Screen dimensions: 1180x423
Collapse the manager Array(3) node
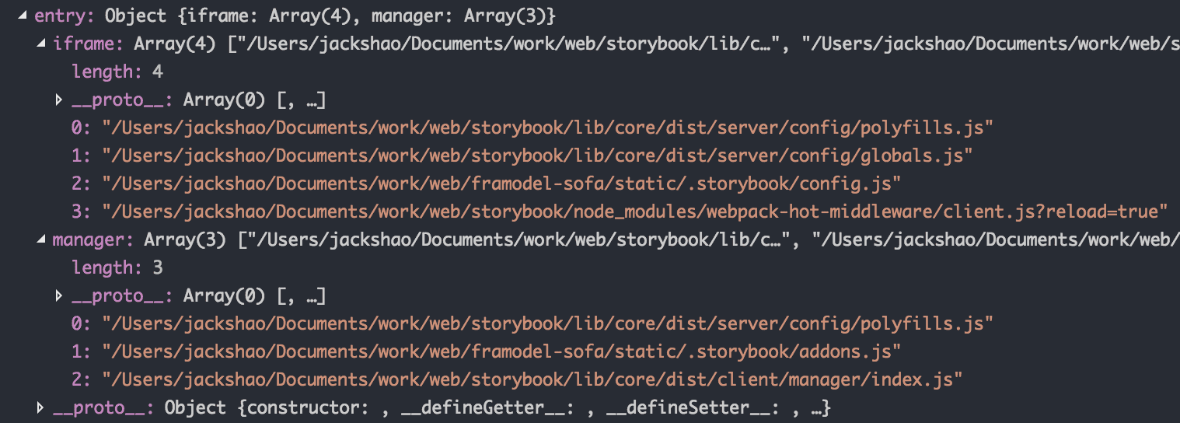coord(41,240)
